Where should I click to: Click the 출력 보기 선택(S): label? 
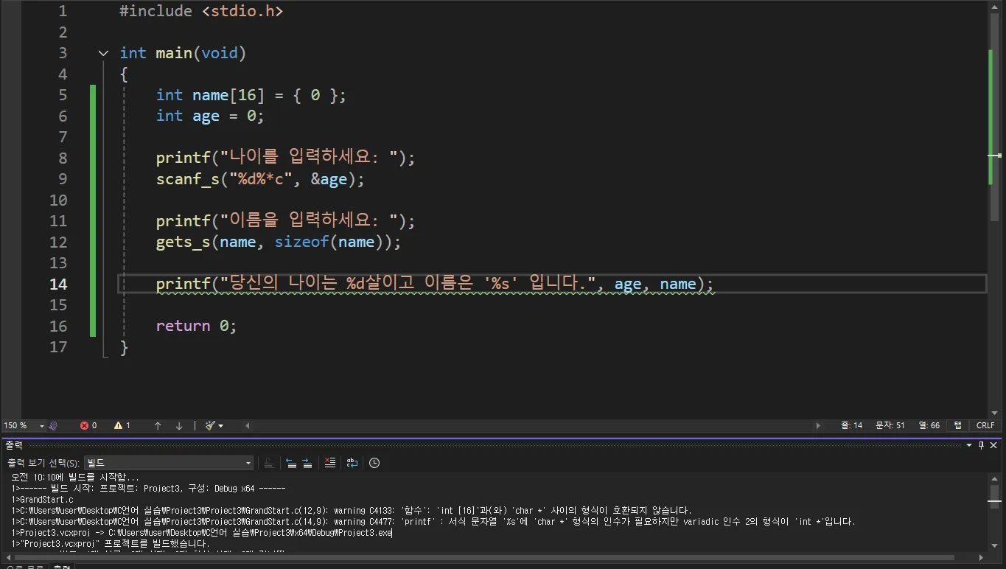pyautogui.click(x=43, y=463)
